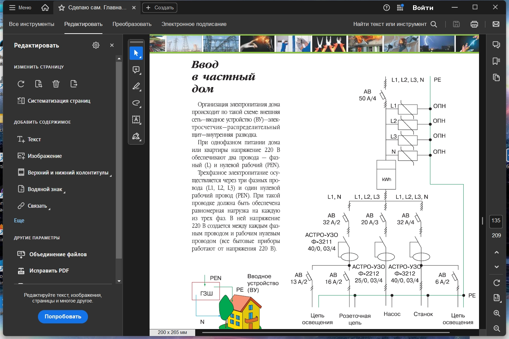Select the freehand Draw loop tool
This screenshot has width=509, height=339.
(x=136, y=103)
